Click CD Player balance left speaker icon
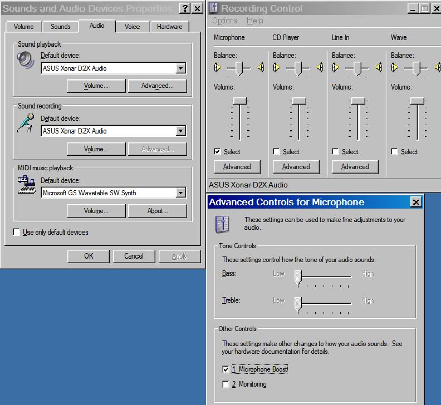 (x=276, y=67)
